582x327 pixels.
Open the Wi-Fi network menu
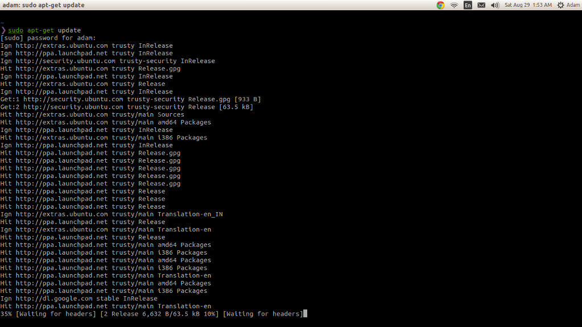coord(454,5)
